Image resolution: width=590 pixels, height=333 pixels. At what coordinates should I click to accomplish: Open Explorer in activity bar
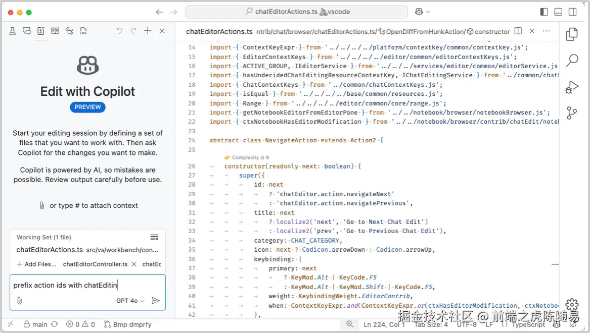click(572, 34)
